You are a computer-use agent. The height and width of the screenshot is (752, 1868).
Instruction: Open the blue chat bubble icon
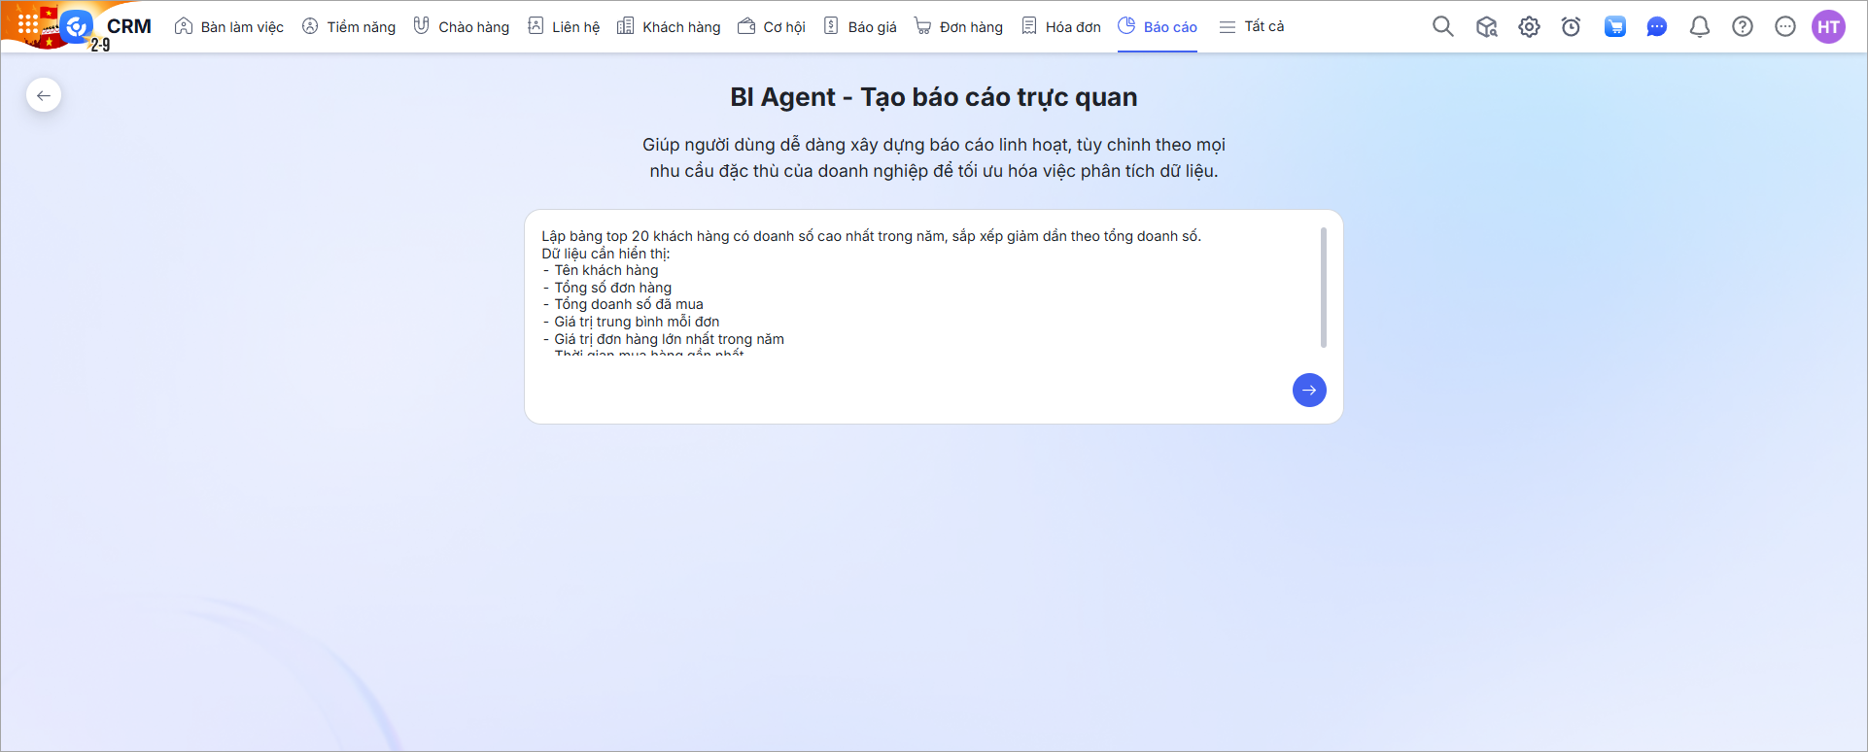pyautogui.click(x=1657, y=27)
